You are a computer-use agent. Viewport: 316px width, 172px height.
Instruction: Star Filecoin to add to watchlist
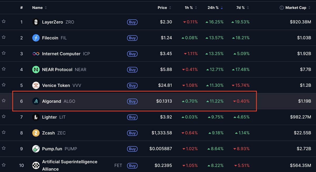tap(4, 37)
